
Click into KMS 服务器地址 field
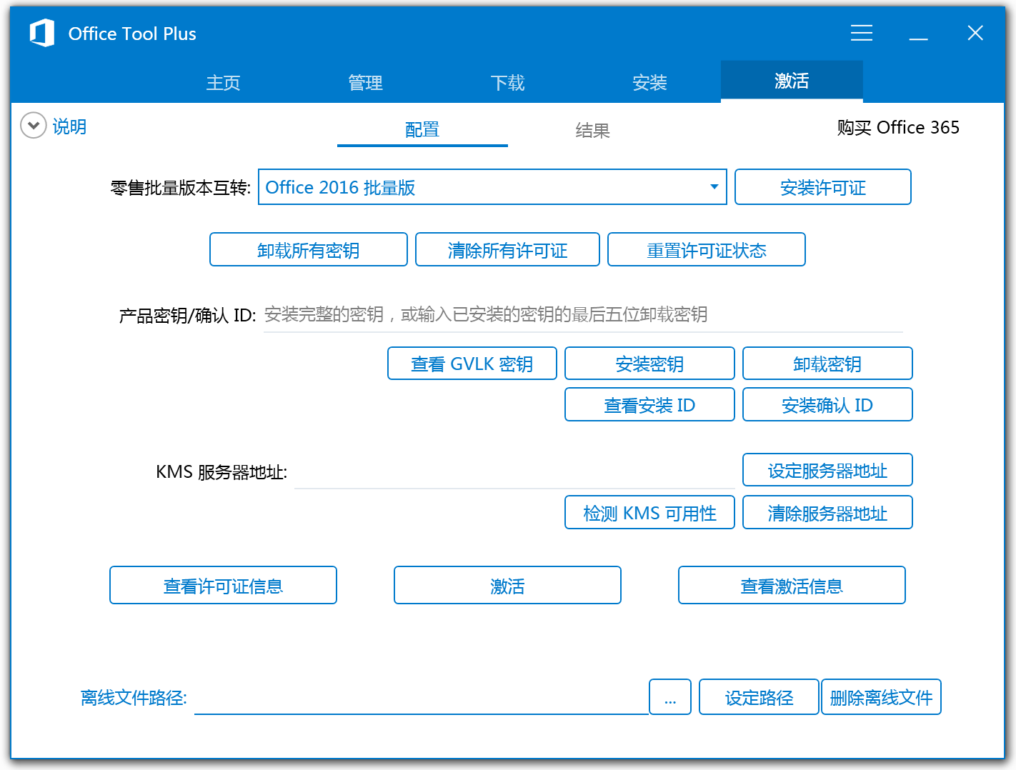[x=514, y=472]
